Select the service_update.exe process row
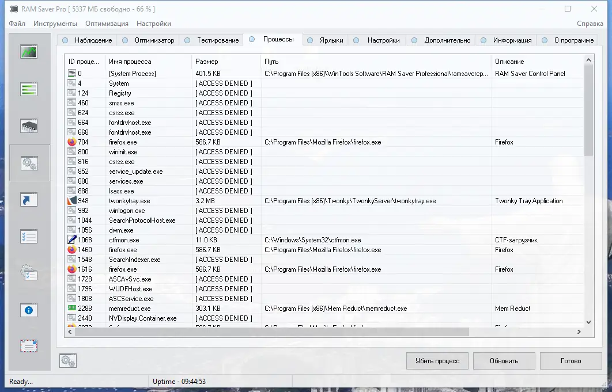Viewport: 612px width, 392px height. click(x=324, y=171)
